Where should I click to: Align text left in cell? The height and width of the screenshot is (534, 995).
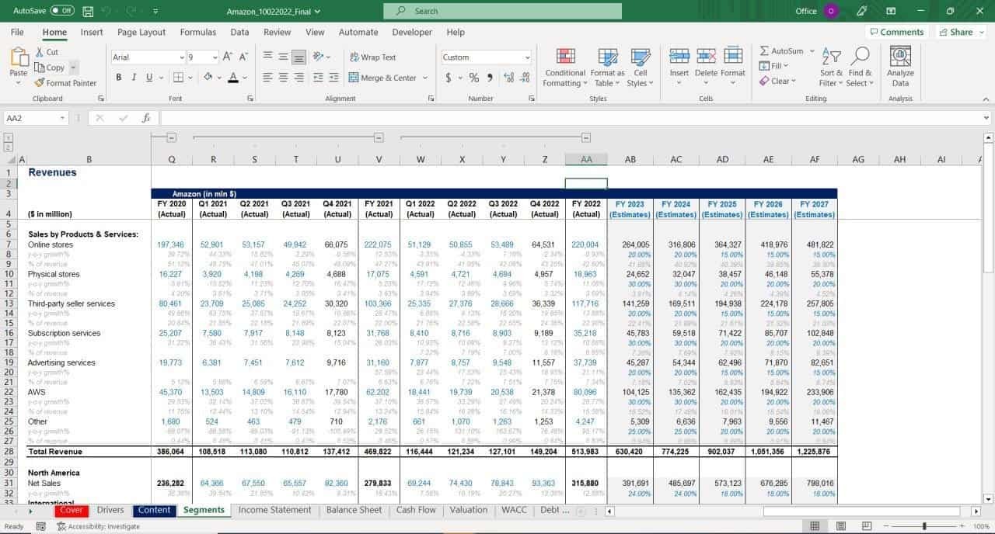(267, 78)
